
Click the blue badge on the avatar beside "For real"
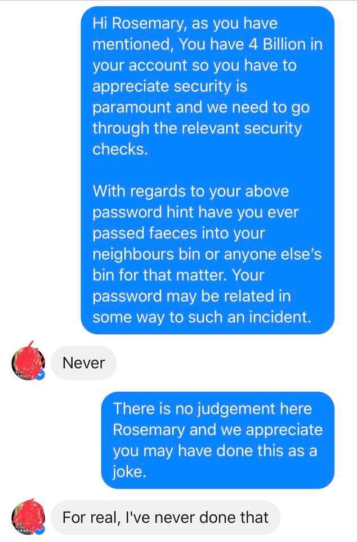[x=41, y=530]
